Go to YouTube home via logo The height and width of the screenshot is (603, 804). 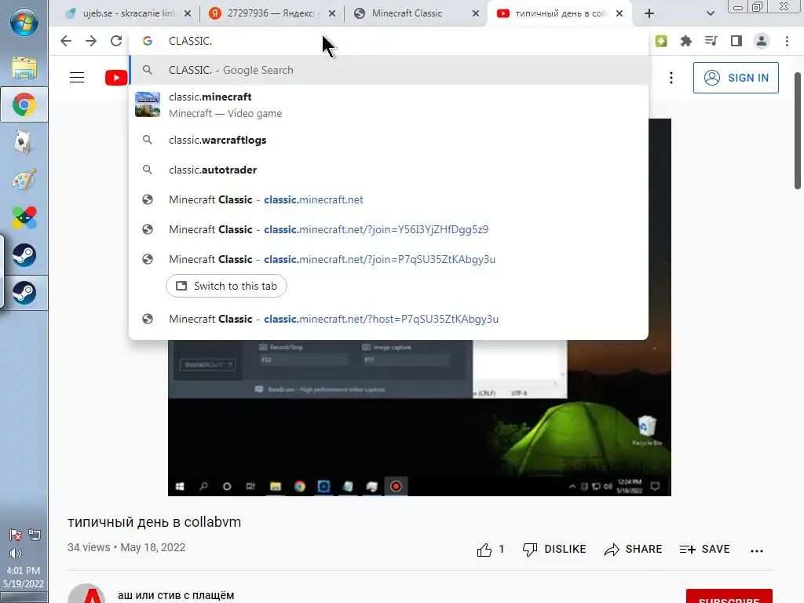[x=116, y=78]
